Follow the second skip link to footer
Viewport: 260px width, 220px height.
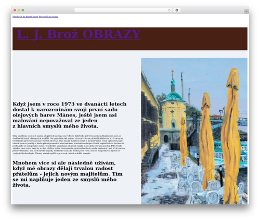tap(48, 17)
